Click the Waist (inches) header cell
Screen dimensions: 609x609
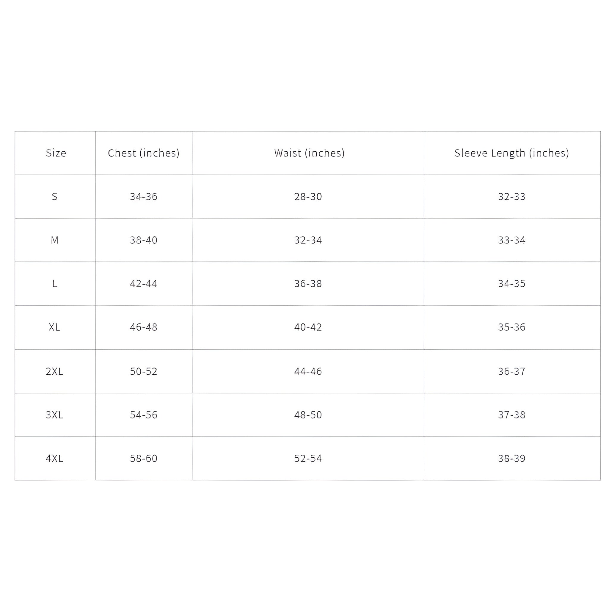[309, 153]
